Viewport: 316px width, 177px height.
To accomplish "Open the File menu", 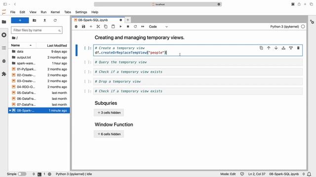I will (x=13, y=12).
